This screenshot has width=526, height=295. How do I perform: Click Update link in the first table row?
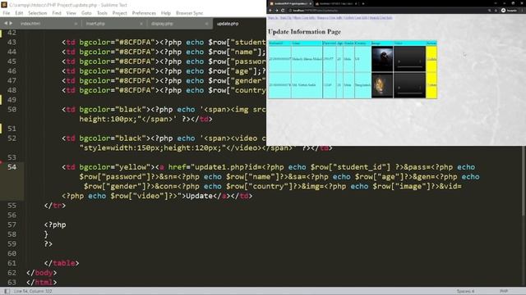click(x=431, y=59)
